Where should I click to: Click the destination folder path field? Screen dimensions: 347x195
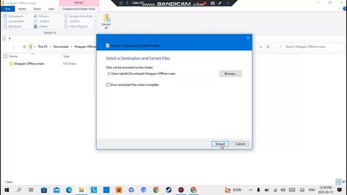(x=162, y=74)
